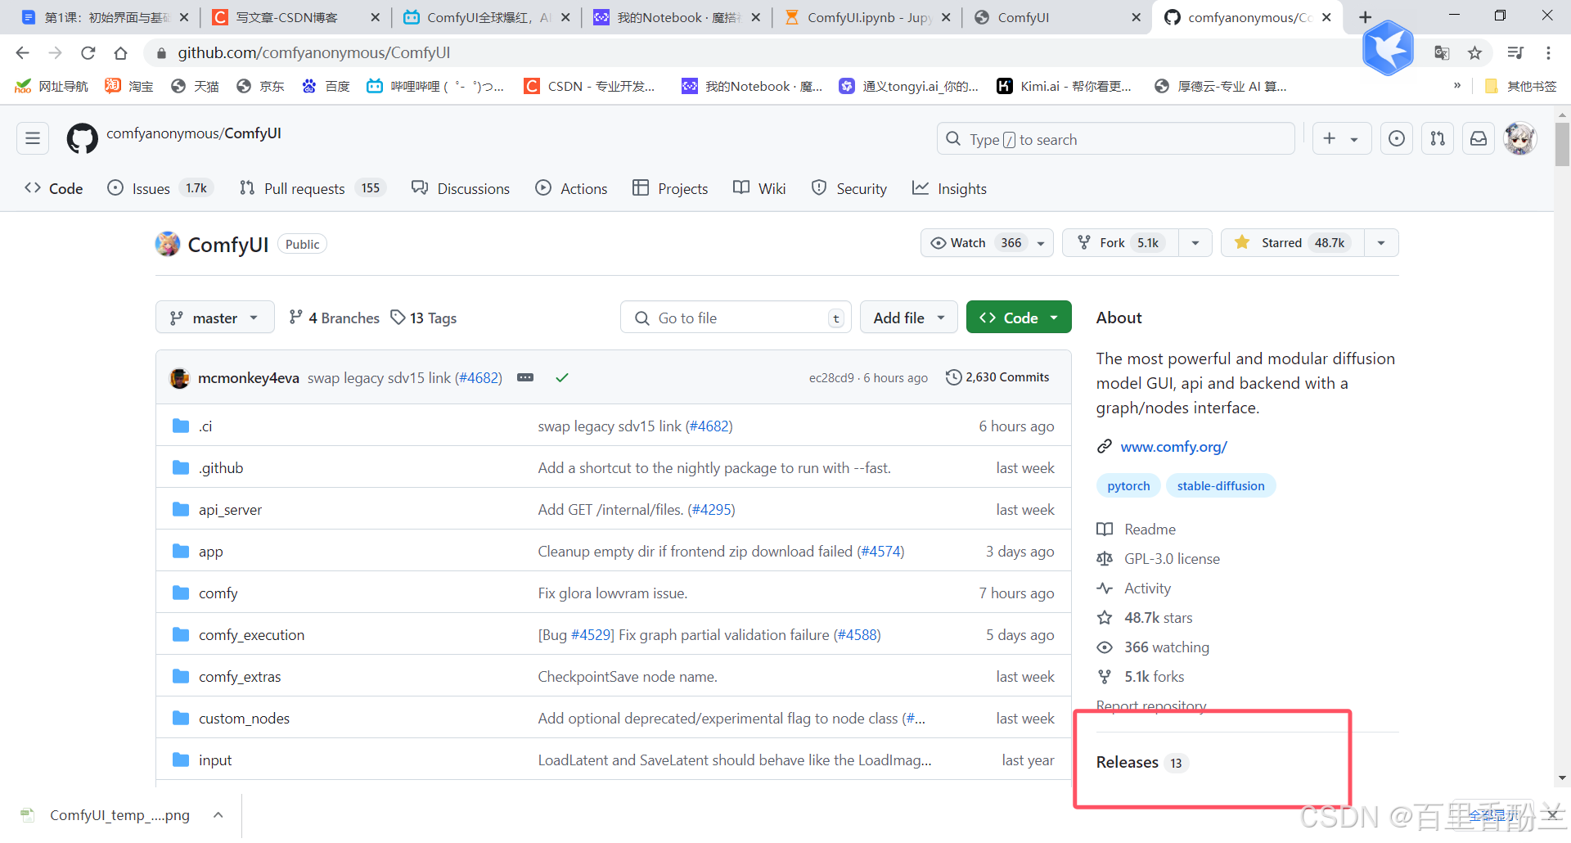Open the Add file dropdown
This screenshot has height=843, width=1571.
[x=908, y=318]
